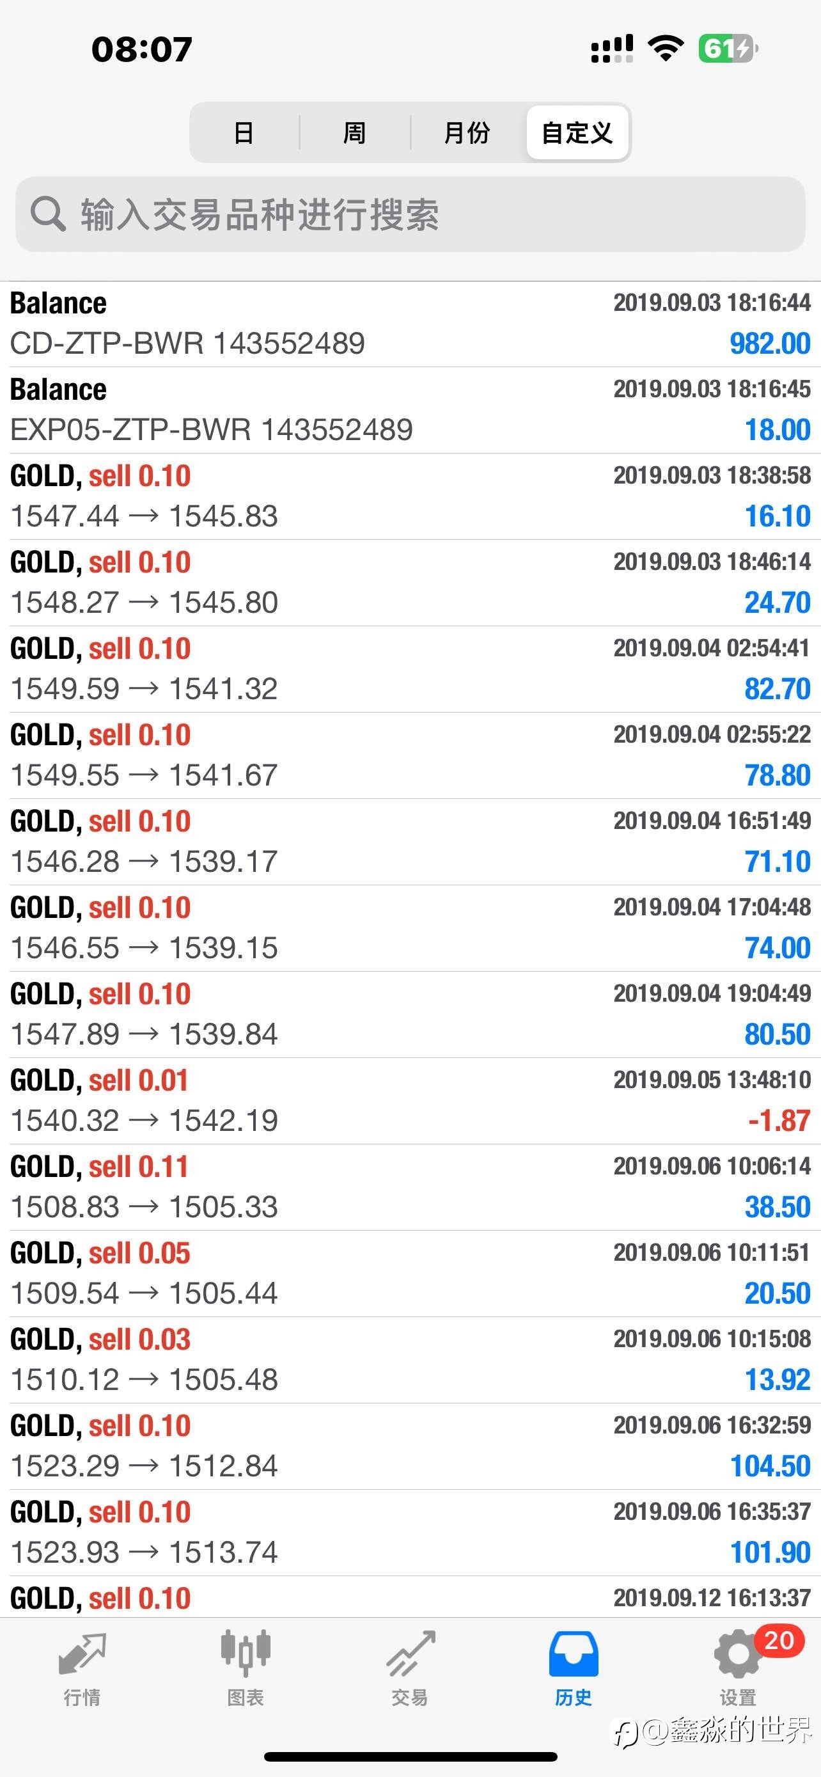Tap the red 20 notification badge
The width and height of the screenshot is (821, 1777).
pos(779,1640)
